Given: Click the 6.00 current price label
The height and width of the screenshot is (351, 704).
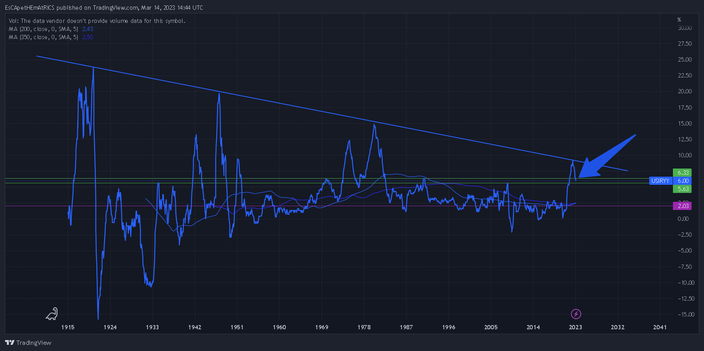Looking at the screenshot, I should pos(683,181).
